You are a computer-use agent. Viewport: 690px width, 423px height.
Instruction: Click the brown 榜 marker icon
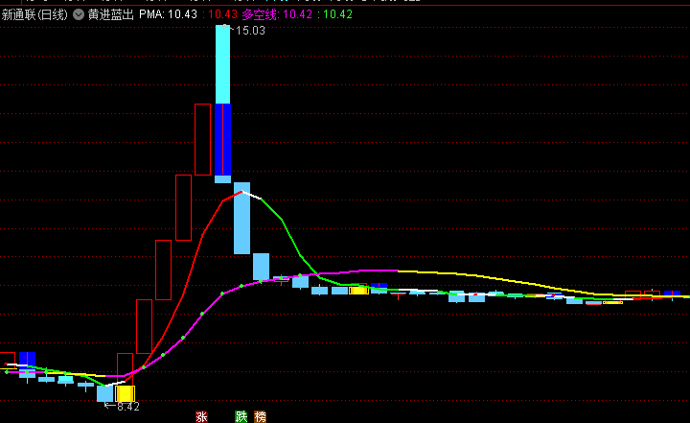(261, 416)
